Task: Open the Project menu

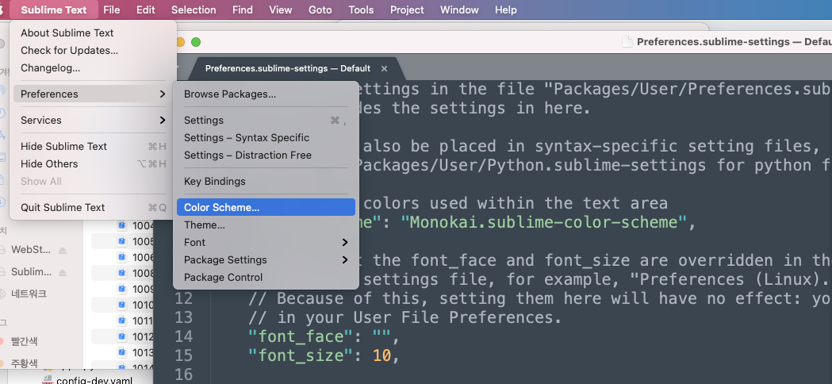Action: click(x=407, y=10)
